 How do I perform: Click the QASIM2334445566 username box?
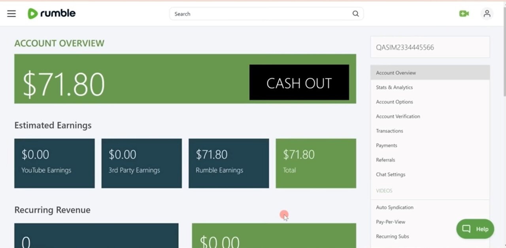[430, 47]
